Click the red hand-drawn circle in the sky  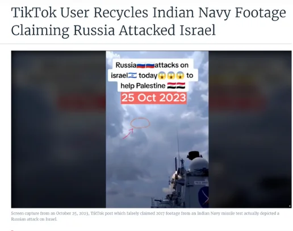[140, 123]
